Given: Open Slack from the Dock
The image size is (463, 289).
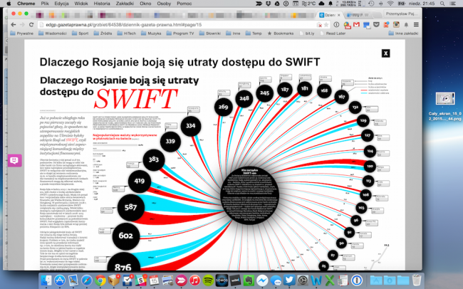Looking at the screenshot, I should tap(141, 280).
